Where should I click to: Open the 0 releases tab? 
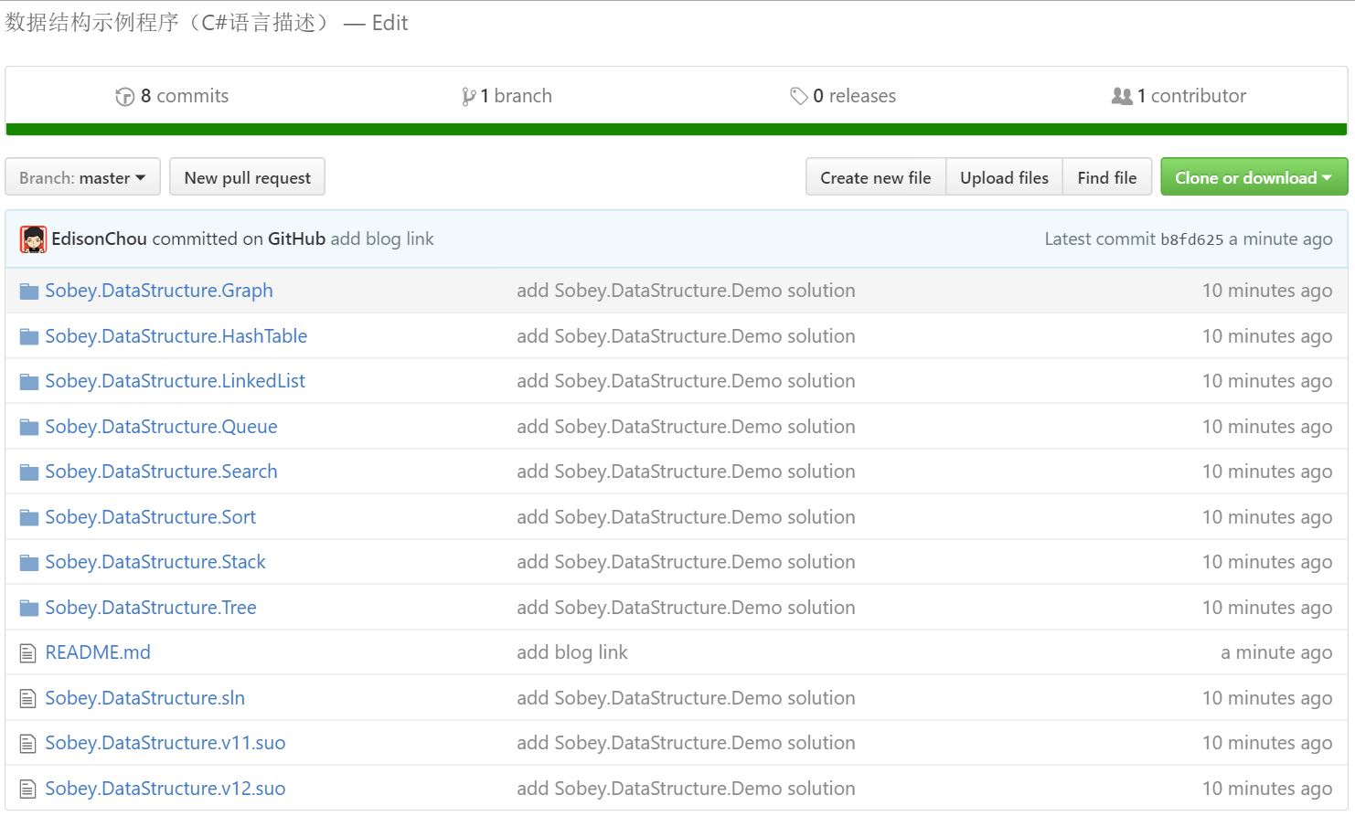coord(854,96)
